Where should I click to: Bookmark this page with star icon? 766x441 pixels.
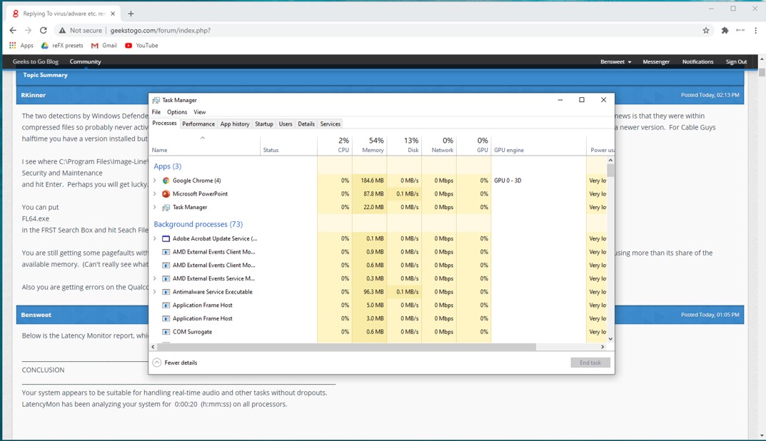(x=706, y=30)
